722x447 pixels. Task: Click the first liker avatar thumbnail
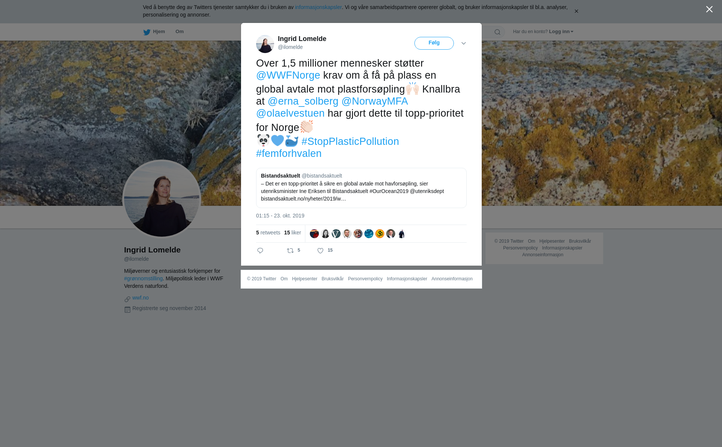(314, 234)
